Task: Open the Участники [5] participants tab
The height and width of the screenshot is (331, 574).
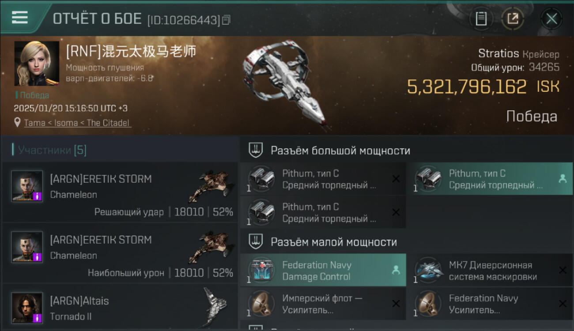Action: coord(49,150)
